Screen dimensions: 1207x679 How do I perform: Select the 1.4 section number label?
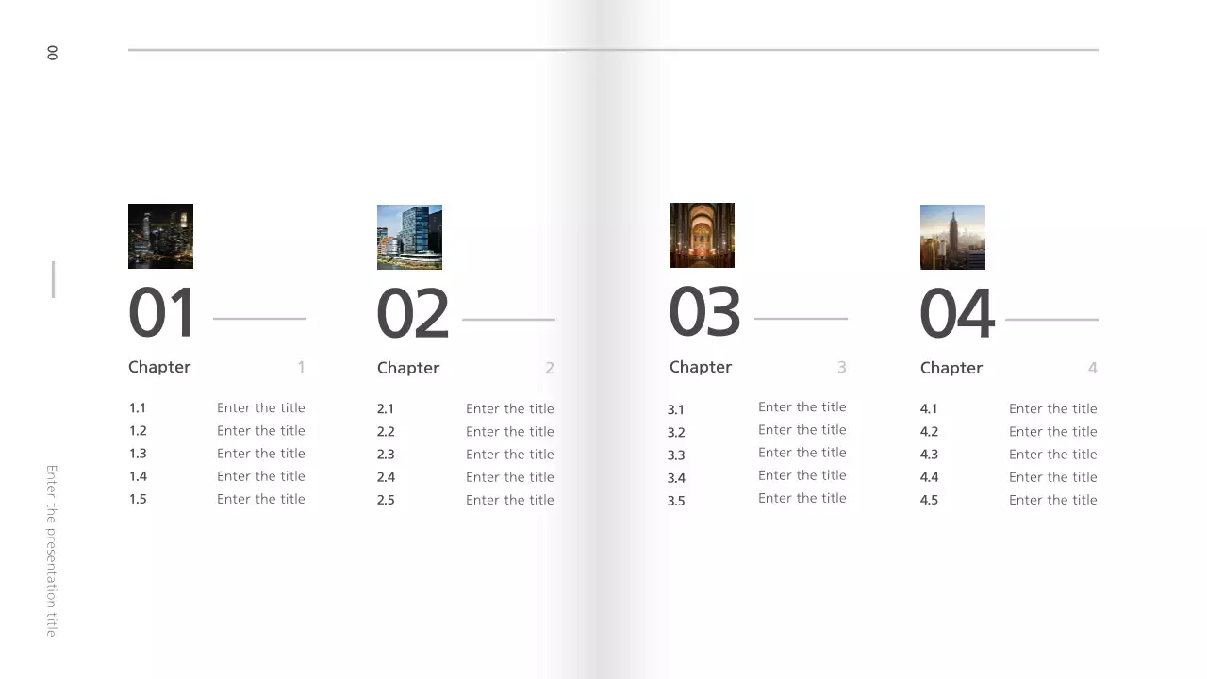pyautogui.click(x=138, y=475)
